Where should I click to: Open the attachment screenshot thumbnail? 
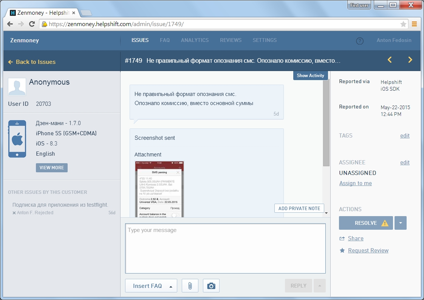[x=159, y=189]
